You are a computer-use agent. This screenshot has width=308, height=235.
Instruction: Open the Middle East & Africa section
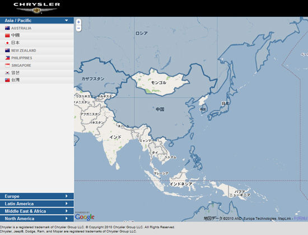(37, 211)
